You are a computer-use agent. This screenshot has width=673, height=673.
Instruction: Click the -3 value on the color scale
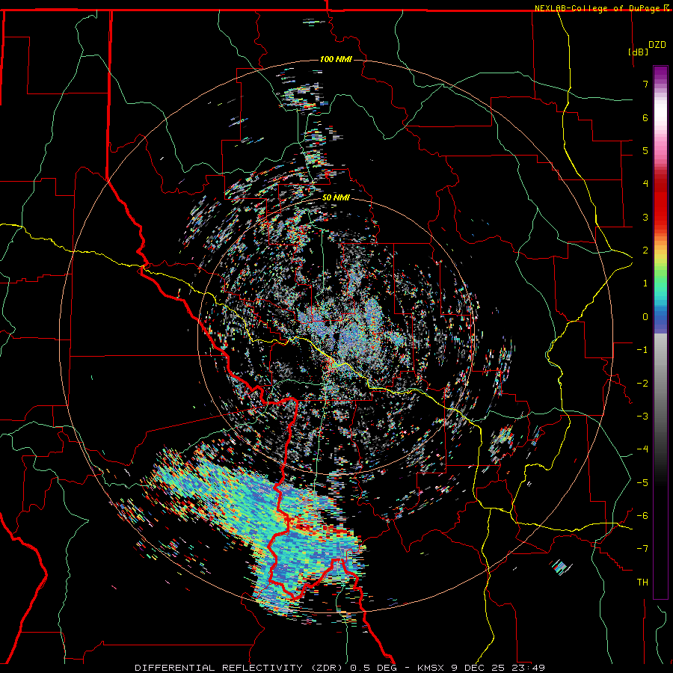click(642, 417)
